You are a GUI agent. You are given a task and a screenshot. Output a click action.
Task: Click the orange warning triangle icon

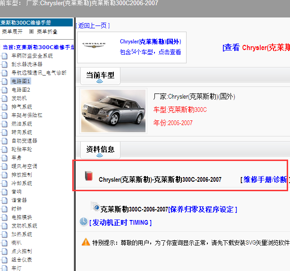click(x=86, y=242)
